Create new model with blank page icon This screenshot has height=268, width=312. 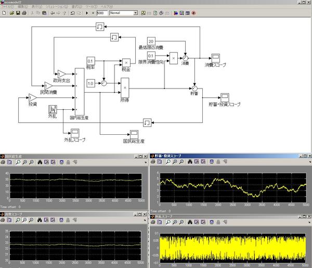click(4, 12)
